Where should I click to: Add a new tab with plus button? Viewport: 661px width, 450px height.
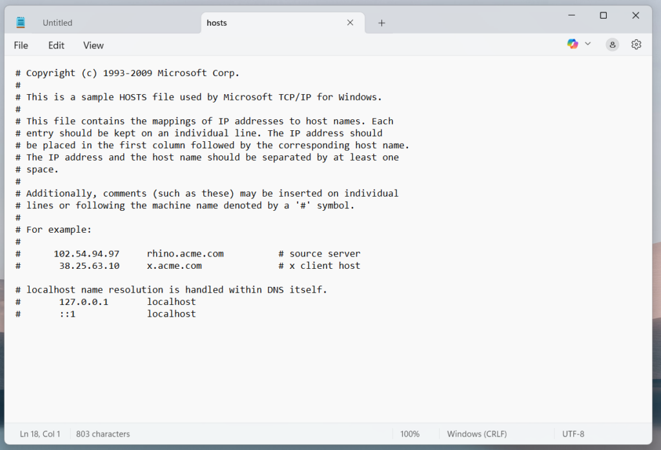click(x=381, y=23)
